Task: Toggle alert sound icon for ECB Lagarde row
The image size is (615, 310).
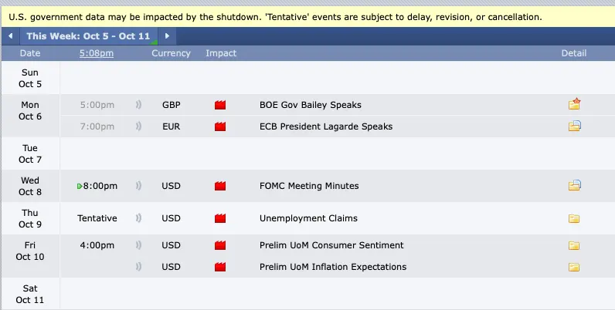Action: pyautogui.click(x=138, y=126)
